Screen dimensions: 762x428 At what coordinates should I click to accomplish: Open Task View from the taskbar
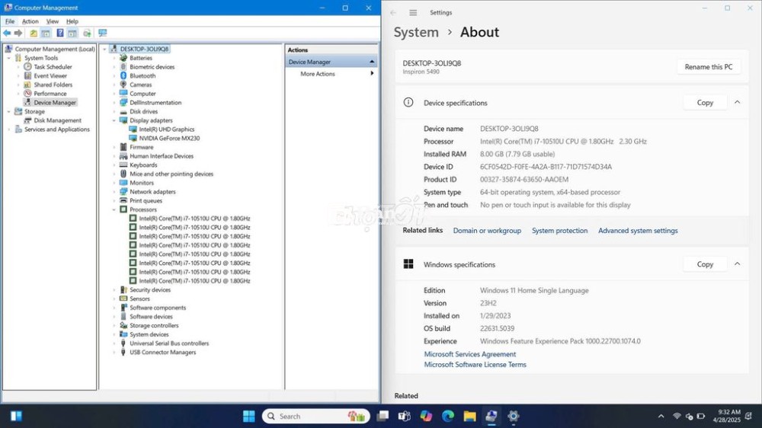(x=383, y=416)
